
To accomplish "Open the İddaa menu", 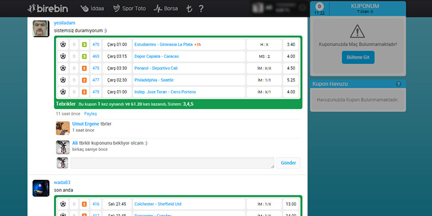I will pos(93,8).
